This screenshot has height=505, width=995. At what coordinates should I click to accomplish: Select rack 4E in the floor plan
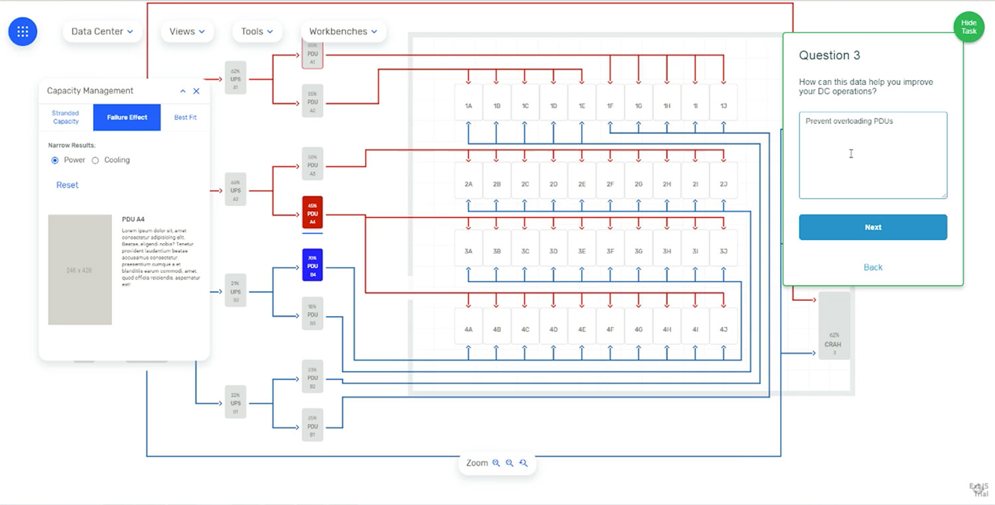(582, 326)
